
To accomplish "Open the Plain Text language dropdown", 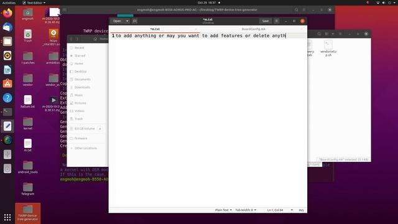I will pyautogui.click(x=223, y=210).
